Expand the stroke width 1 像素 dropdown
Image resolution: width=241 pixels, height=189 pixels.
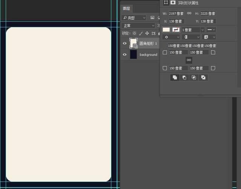pyautogui.click(x=203, y=30)
